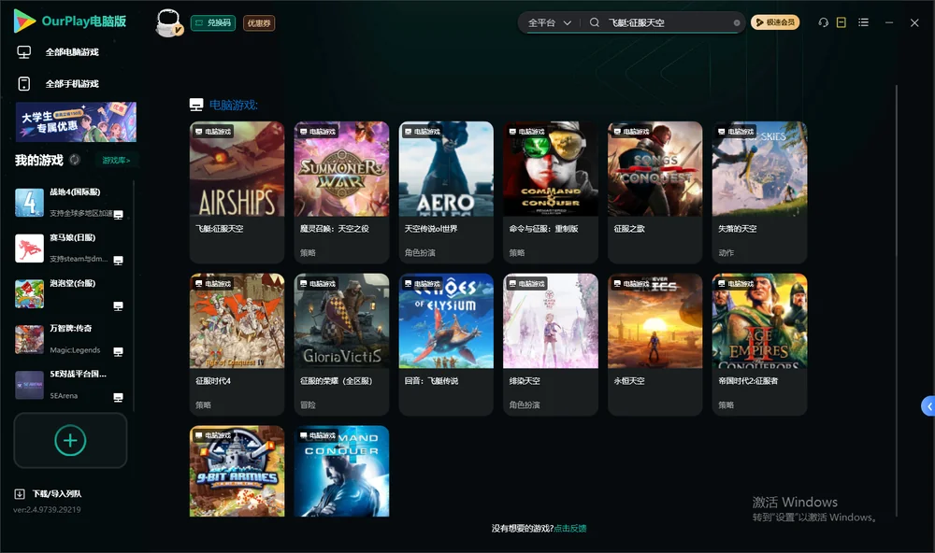Image resolution: width=935 pixels, height=553 pixels.
Task: Click the PC icon beside 万智牌:传奇
Action: 118,351
